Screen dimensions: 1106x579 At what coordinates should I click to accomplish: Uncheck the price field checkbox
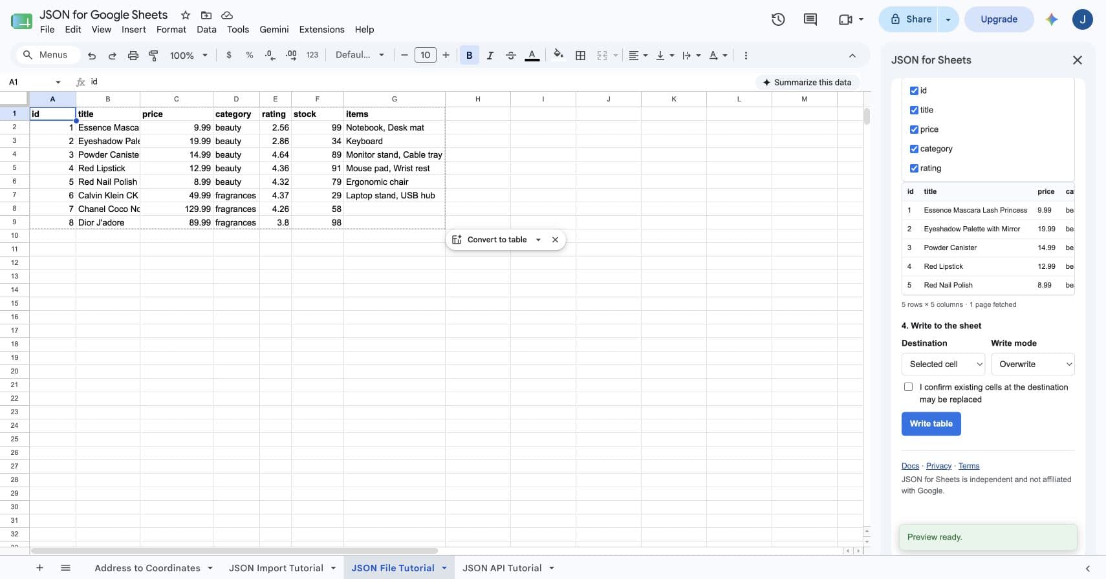914,130
